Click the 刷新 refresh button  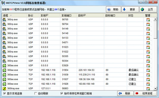(125, 93)
